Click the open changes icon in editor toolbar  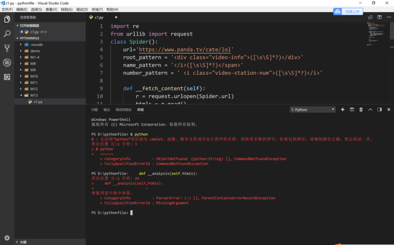tap(370, 17)
